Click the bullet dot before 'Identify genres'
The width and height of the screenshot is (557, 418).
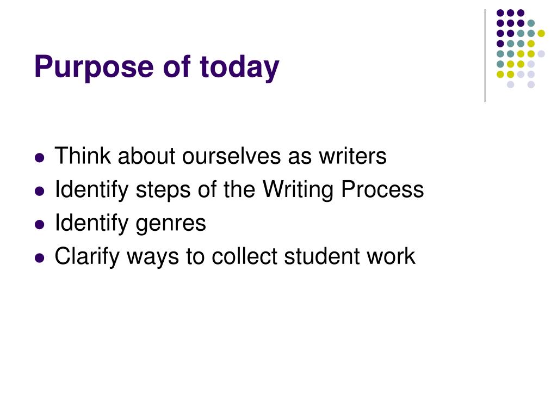point(40,225)
